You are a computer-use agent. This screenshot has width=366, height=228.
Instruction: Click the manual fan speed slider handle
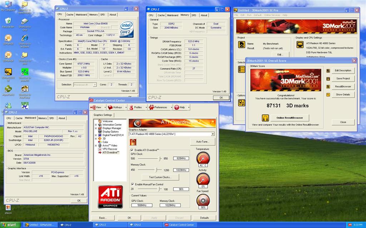(x=160, y=189)
